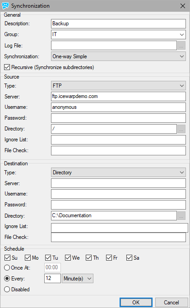Click the Source Server field

click(118, 97)
